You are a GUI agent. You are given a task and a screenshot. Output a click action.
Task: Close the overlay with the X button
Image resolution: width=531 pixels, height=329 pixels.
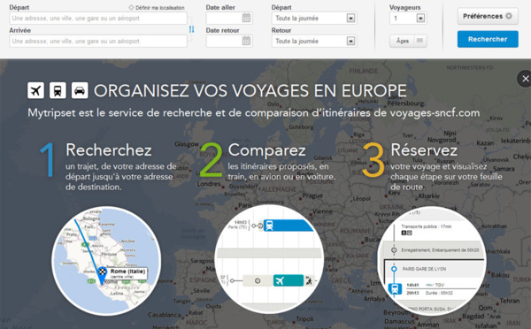click(525, 79)
